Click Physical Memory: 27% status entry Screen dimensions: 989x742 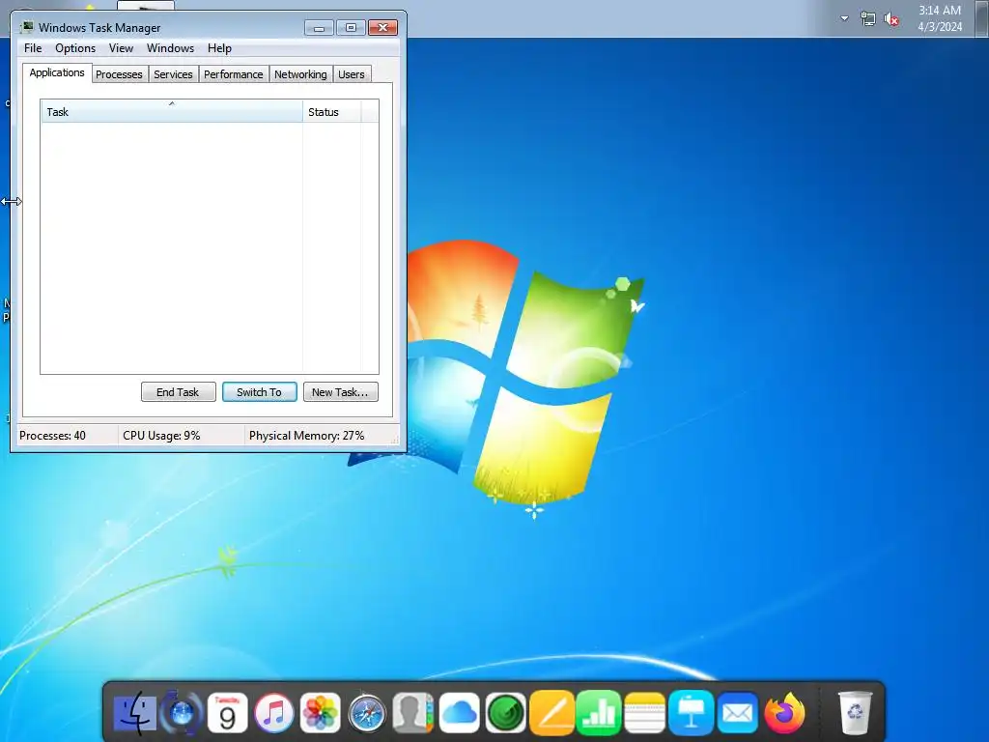pos(306,436)
